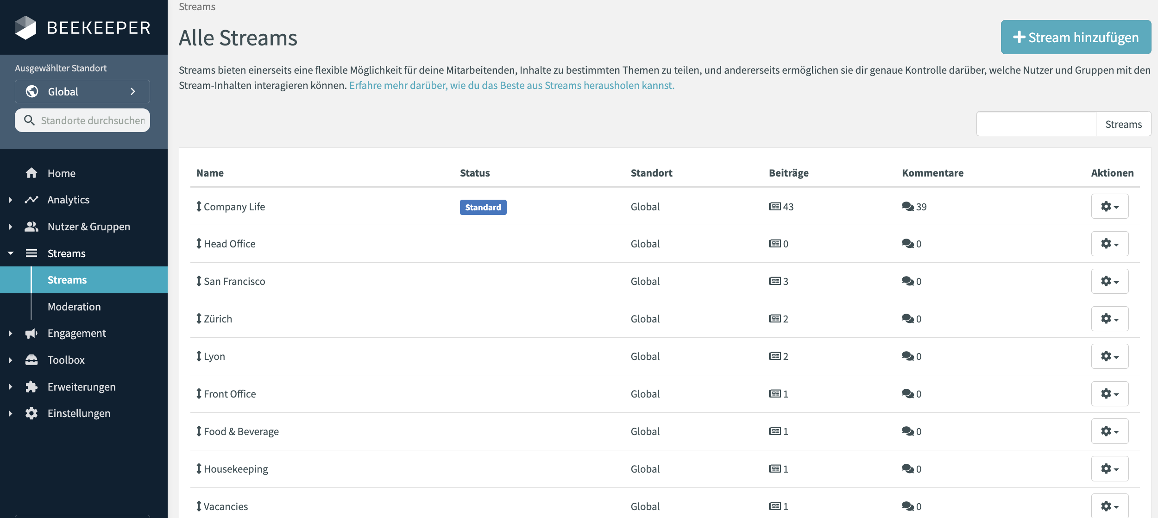Screen dimensions: 1158x518
Task: Open the actions dropdown for Company Life
Action: coord(1109,207)
